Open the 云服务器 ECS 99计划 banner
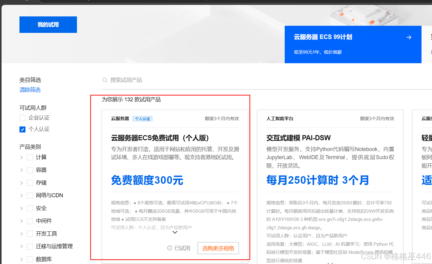Viewport: 432px width, 264px height. pyautogui.click(x=353, y=44)
